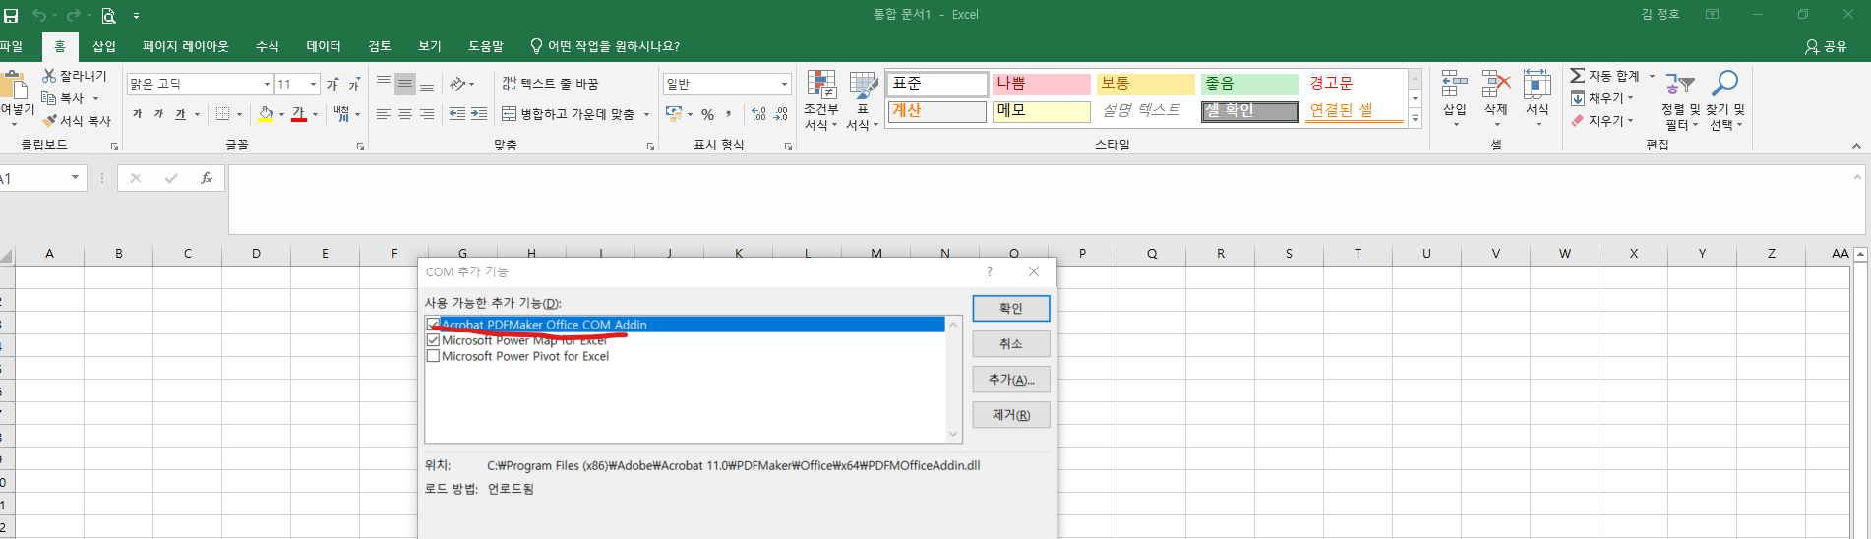1871x539 pixels.
Task: Open Name Box dropdown arrow
Action: (75, 178)
